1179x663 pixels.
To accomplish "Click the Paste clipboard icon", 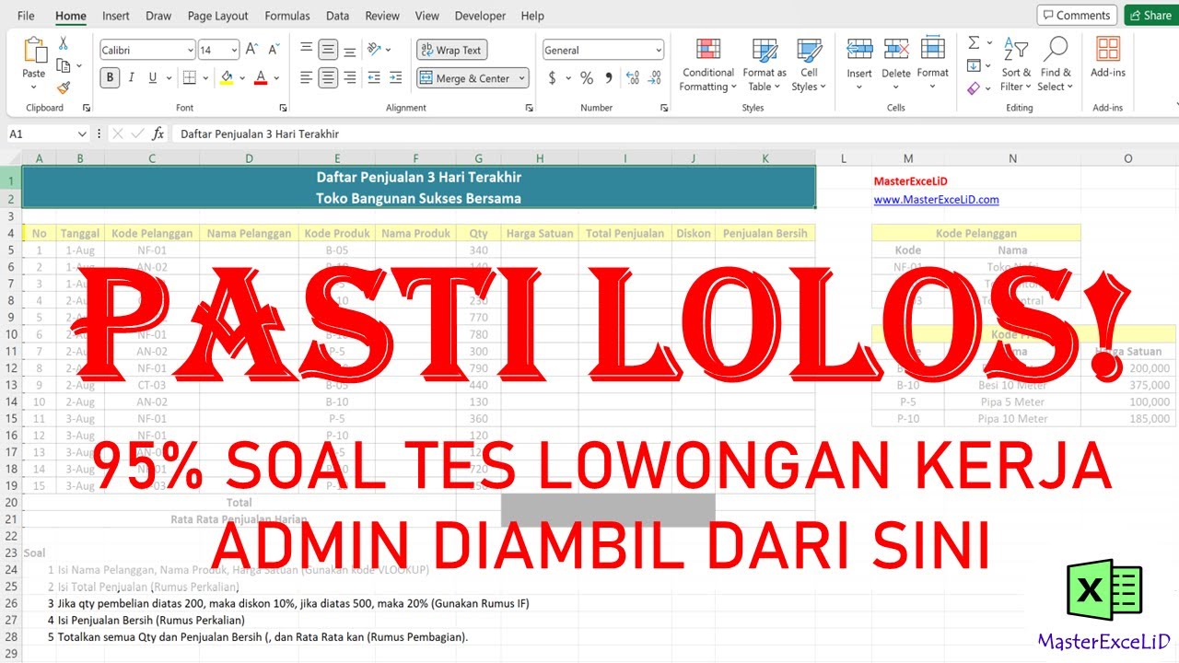I will click(35, 51).
